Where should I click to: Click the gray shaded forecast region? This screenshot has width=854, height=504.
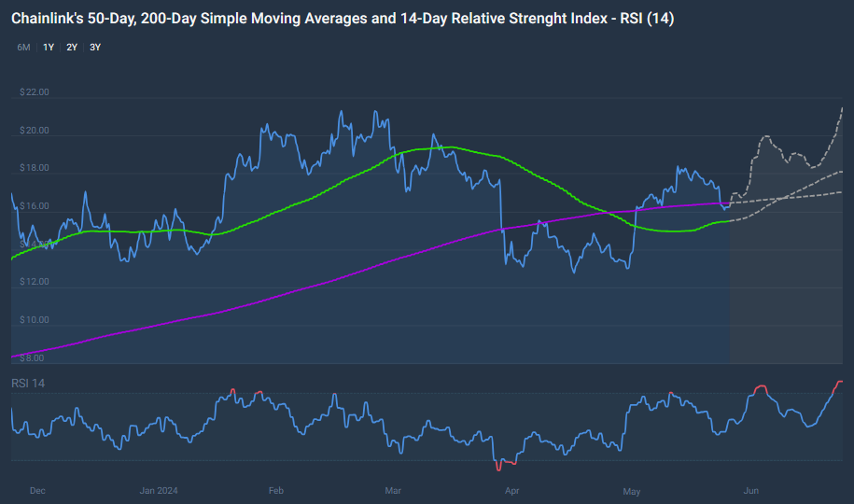pyautogui.click(x=789, y=280)
